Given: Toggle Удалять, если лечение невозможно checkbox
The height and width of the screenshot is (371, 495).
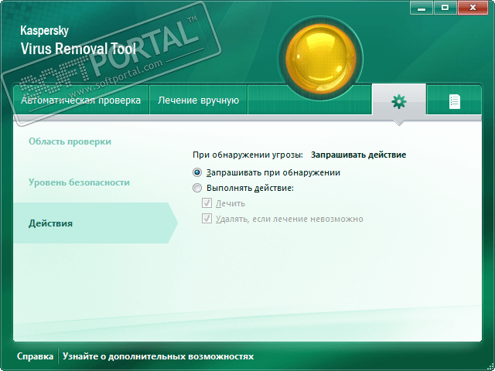Looking at the screenshot, I should click(207, 219).
